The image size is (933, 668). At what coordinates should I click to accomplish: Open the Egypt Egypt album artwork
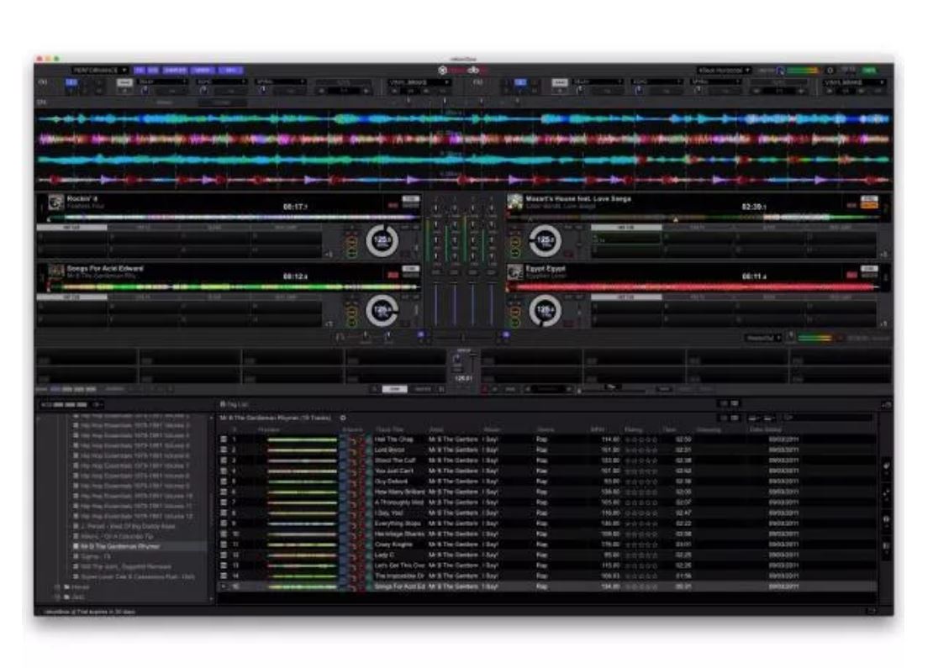(514, 272)
